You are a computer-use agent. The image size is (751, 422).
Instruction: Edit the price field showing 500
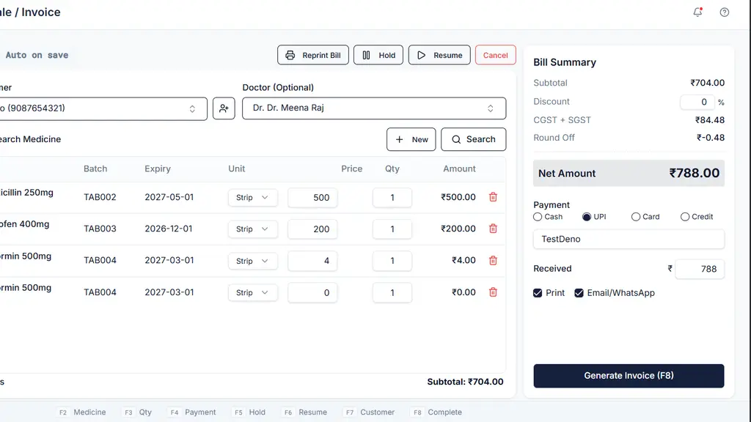tap(312, 198)
